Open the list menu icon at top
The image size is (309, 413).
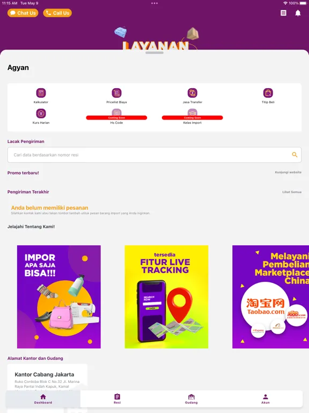[x=283, y=13]
